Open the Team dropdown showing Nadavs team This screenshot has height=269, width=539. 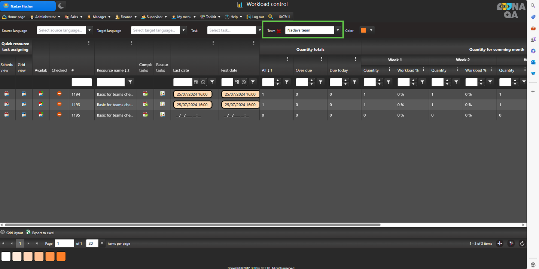click(x=338, y=30)
